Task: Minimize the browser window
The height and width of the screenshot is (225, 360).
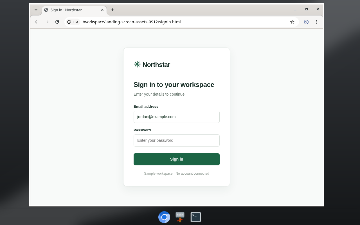Action: pos(295,10)
